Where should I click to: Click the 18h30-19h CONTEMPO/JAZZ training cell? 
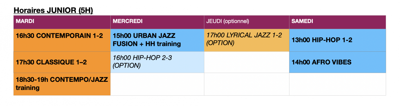click(x=62, y=84)
